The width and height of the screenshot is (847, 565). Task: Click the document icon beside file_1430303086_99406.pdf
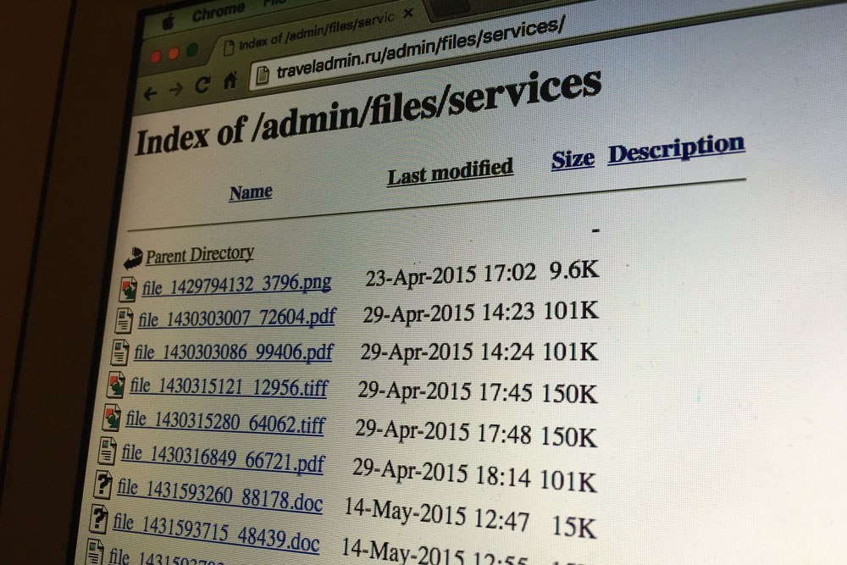pyautogui.click(x=119, y=352)
